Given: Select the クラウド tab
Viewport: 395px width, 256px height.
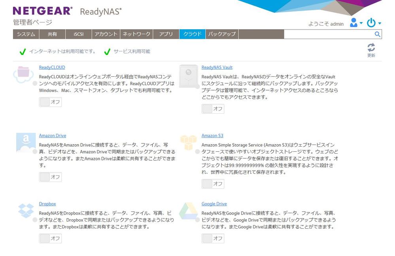Looking at the screenshot, I should click(193, 34).
